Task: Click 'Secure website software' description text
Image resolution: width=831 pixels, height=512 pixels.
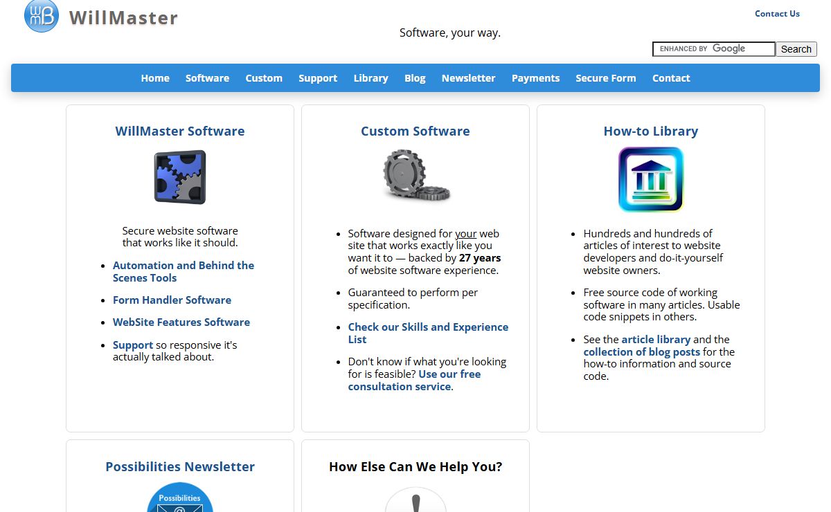Action: click(180, 237)
